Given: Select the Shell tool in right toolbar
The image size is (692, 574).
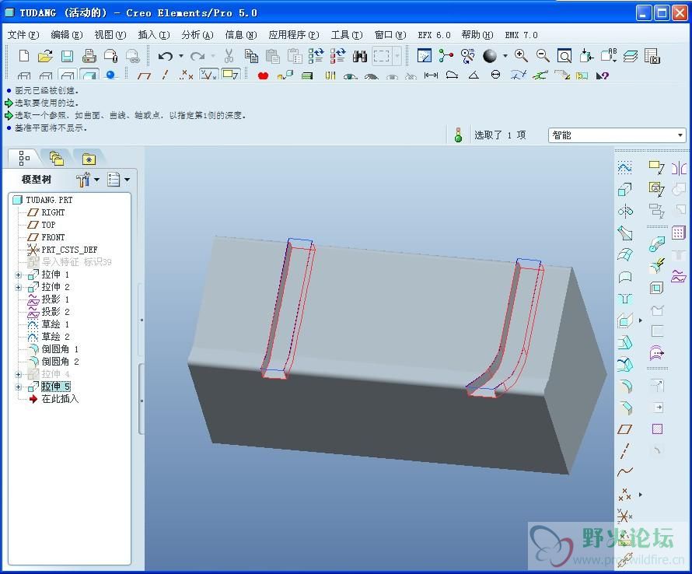Looking at the screenshot, I should [x=656, y=288].
